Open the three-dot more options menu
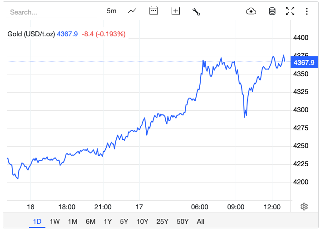The height and width of the screenshot is (232, 321). 307,11
